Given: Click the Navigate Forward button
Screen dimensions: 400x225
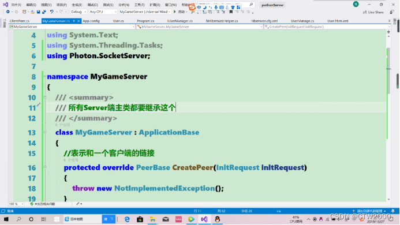Looking at the screenshot, I should (x=16, y=12).
